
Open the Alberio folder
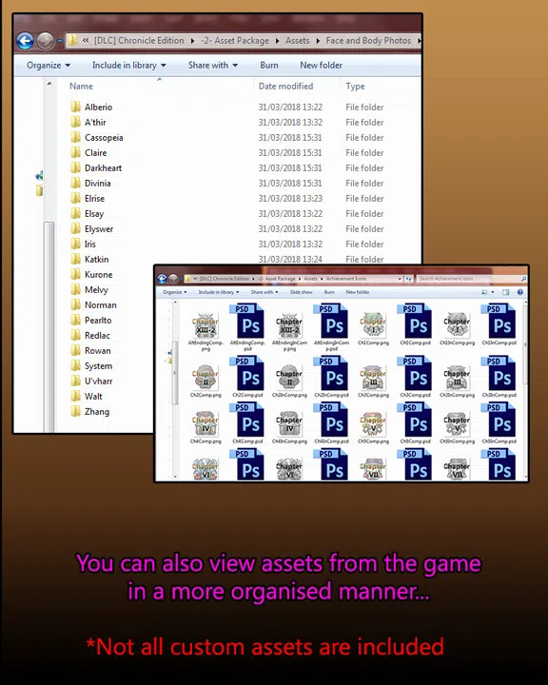click(91, 107)
